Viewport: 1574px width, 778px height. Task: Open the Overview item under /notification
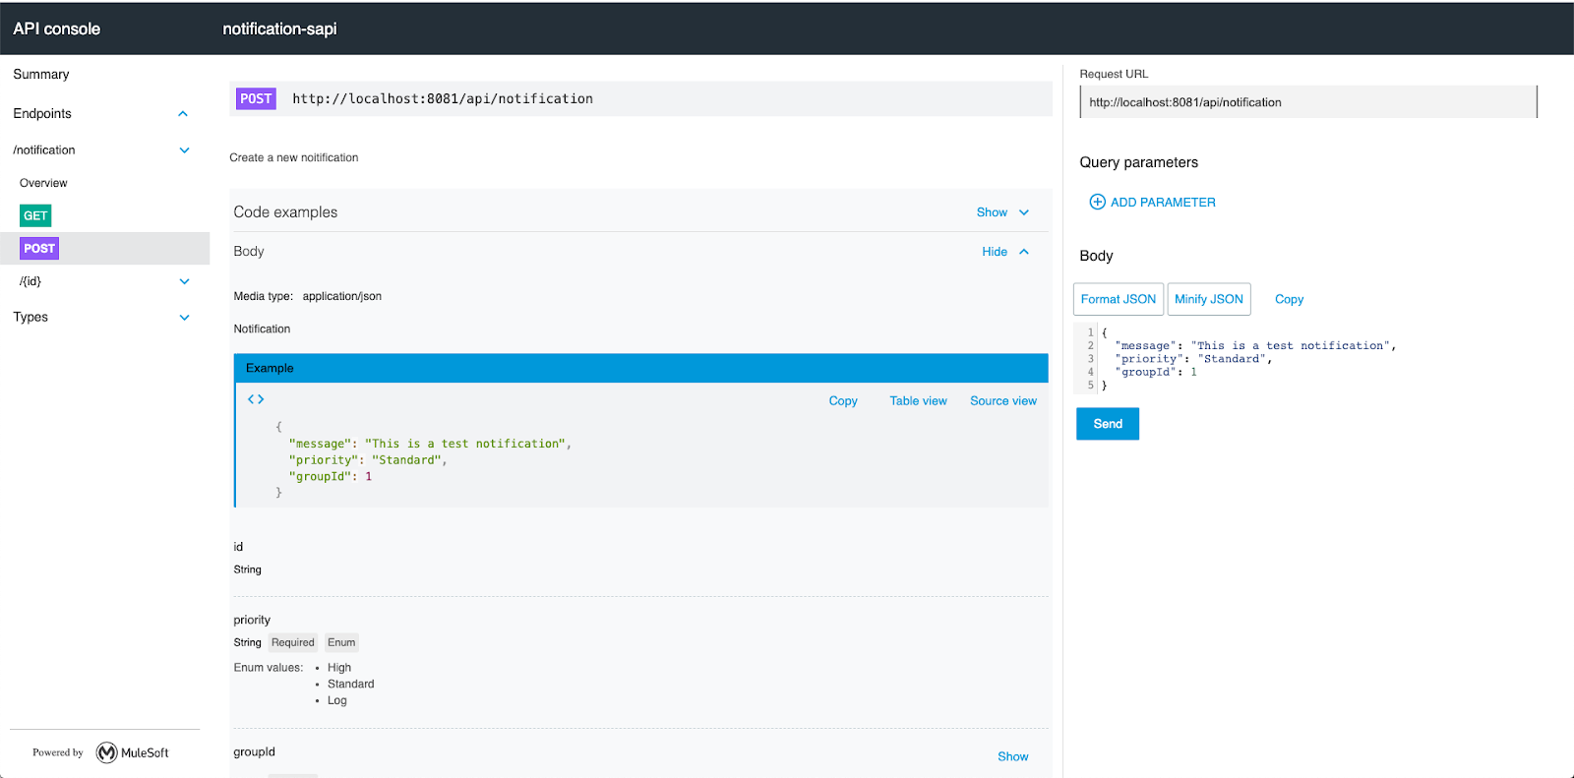(x=43, y=183)
